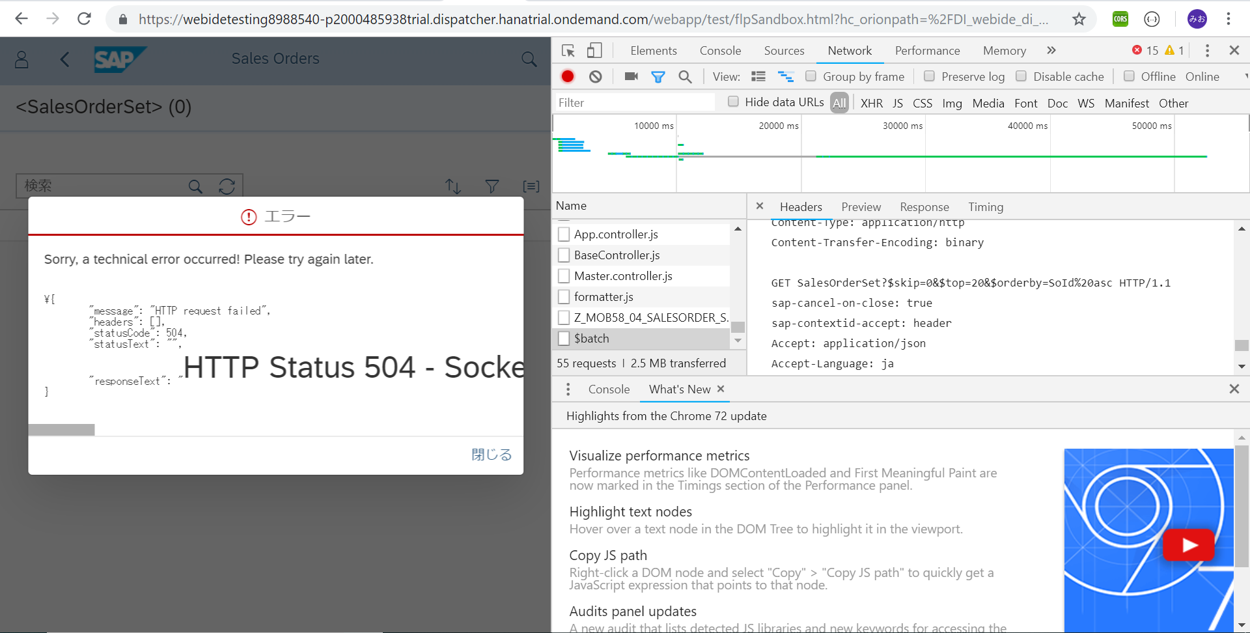
Task: Enable the Preserve log checkbox
Action: click(x=930, y=76)
